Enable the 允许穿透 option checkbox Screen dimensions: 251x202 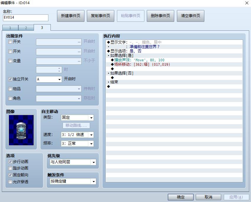click(10, 182)
